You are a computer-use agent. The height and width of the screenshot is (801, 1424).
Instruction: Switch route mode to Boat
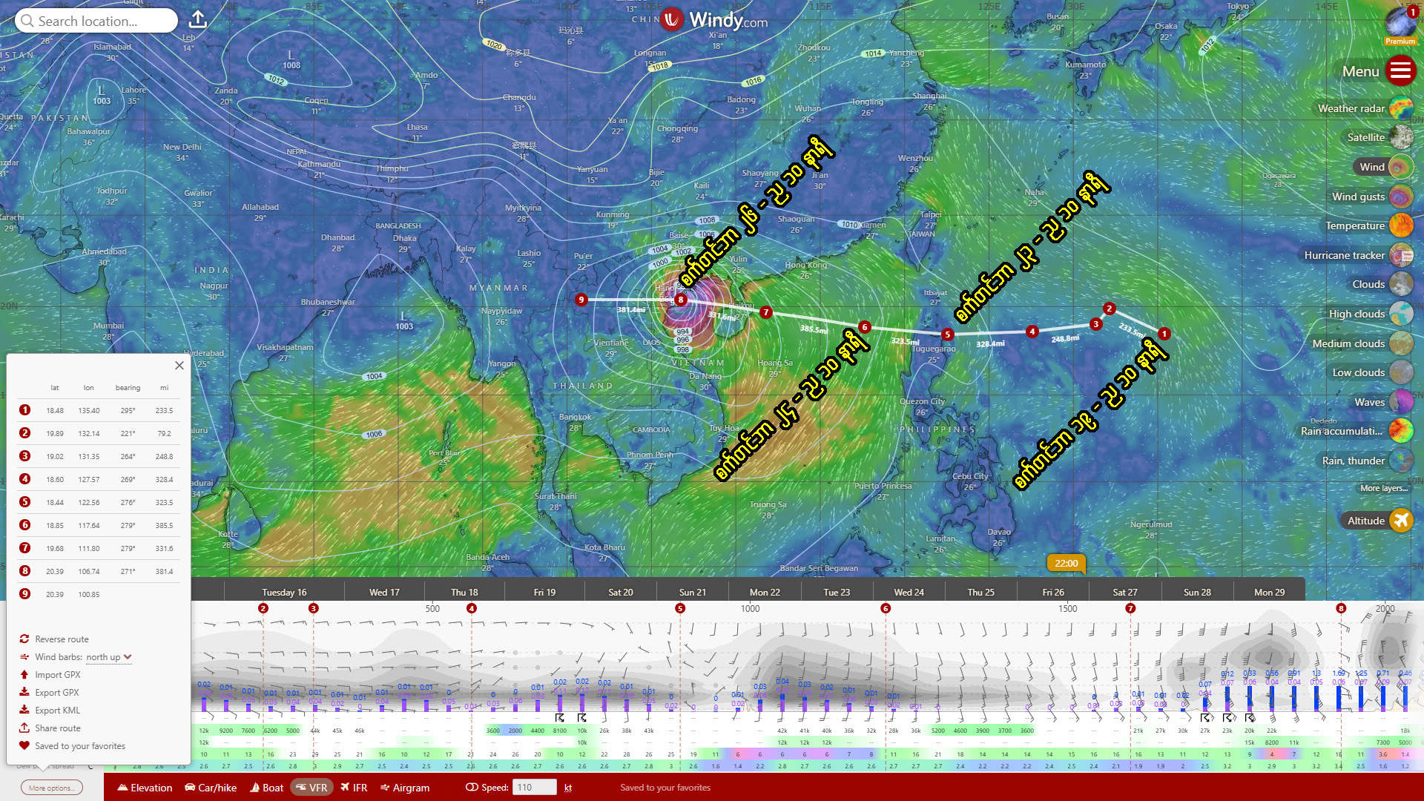266,788
